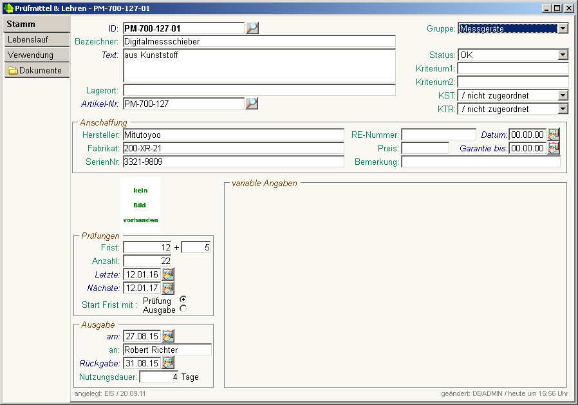Expand the KST cost center dropdown

[x=563, y=96]
